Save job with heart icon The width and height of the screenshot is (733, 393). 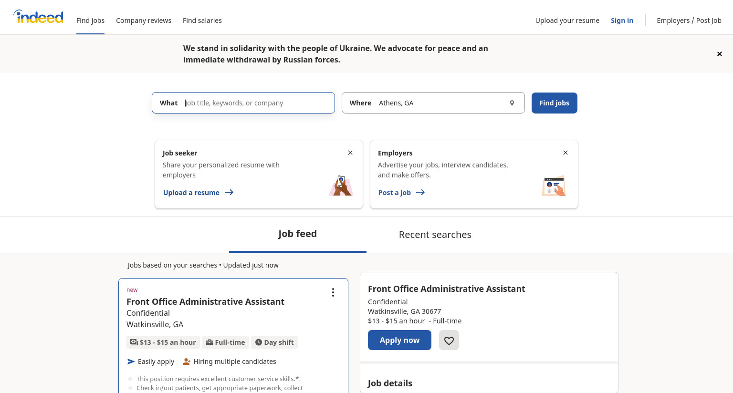tap(449, 340)
